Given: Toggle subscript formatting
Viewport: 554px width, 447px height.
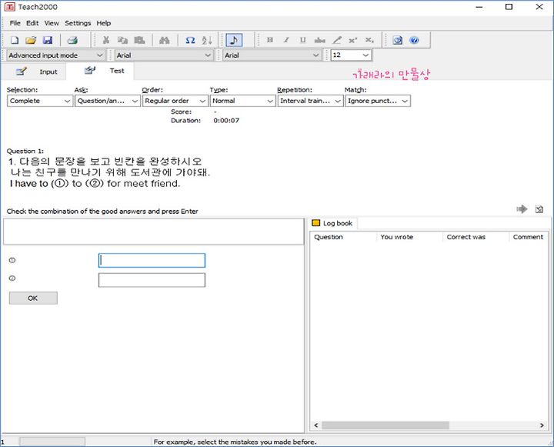Looking at the screenshot, I should 369,40.
